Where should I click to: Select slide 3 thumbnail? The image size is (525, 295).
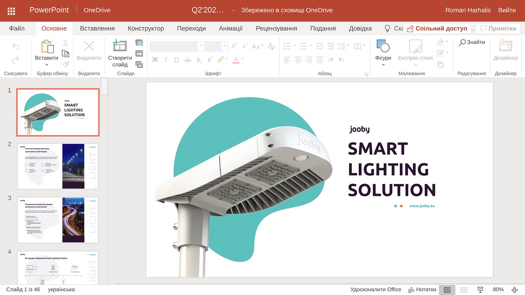pos(58,220)
